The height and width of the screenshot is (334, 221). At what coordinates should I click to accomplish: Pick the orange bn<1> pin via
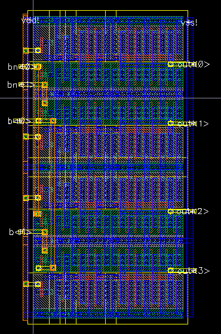(x=45, y=85)
